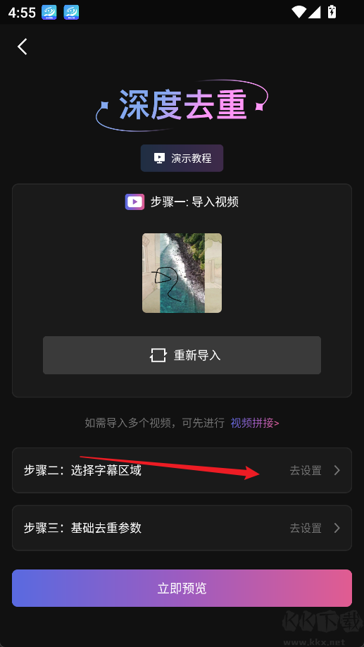Tap the first app notification icon in status bar
Viewport: 364px width, 647px height.
coord(49,13)
